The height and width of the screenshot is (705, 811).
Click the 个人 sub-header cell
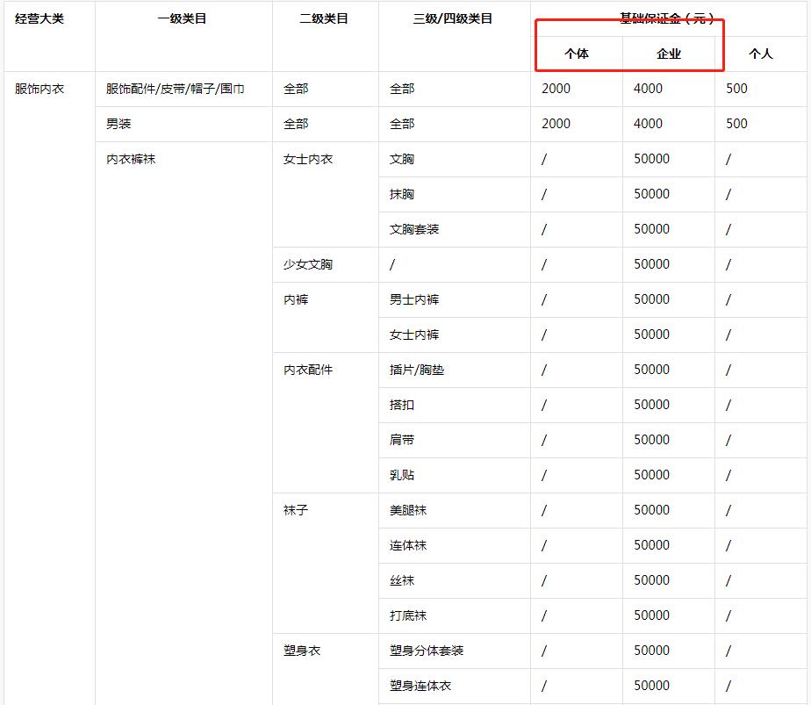coord(760,54)
